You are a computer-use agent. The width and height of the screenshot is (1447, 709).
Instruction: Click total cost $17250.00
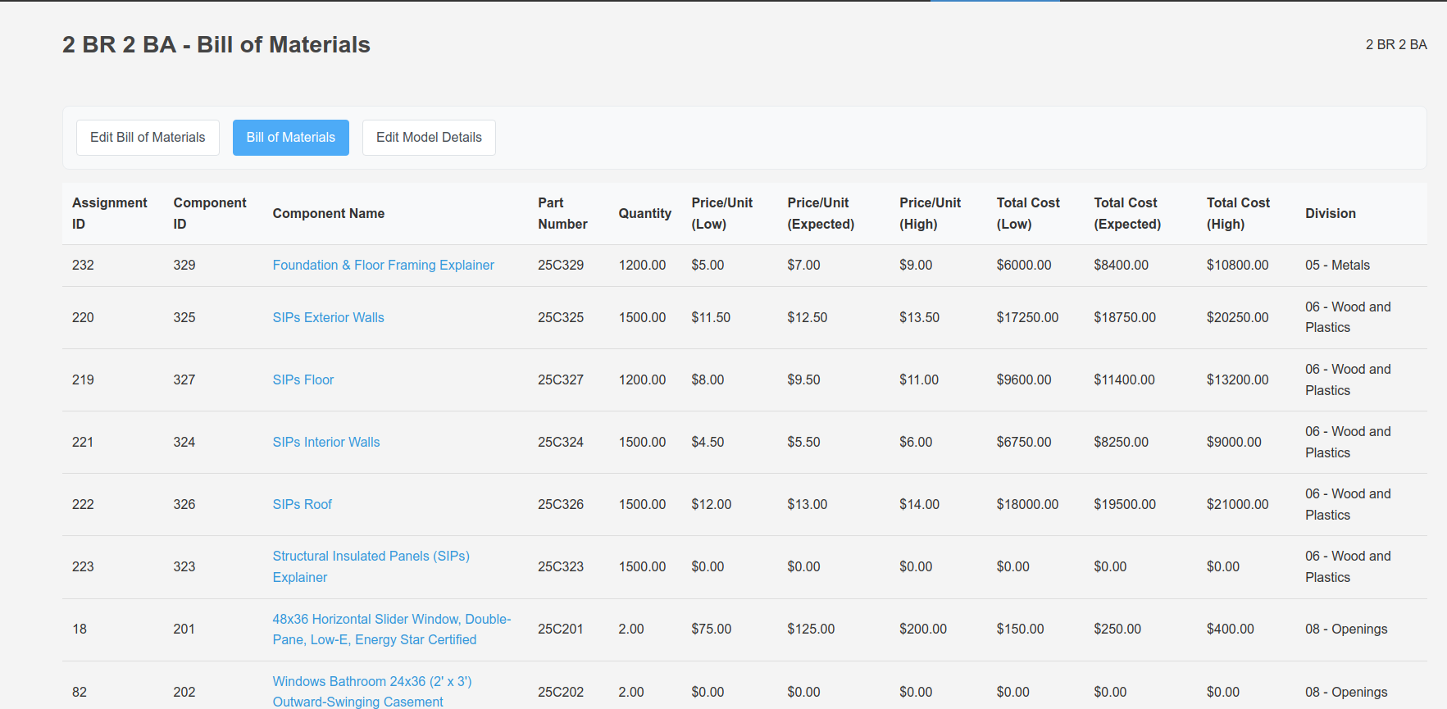[x=1027, y=318]
